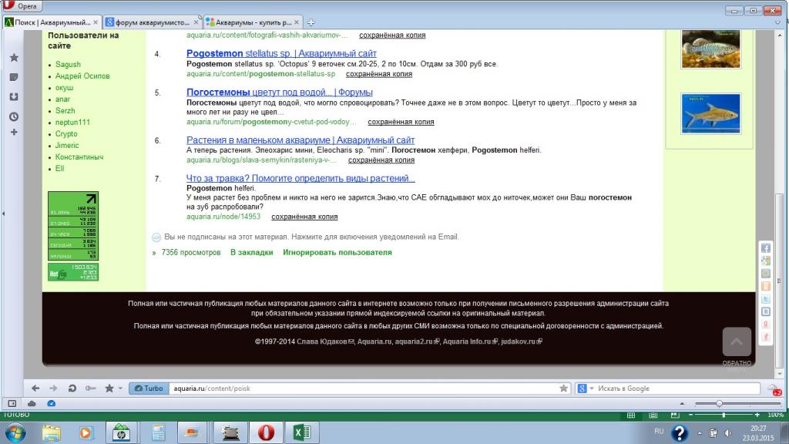Switch to 'форум аквариумисто...' tab
This screenshot has height=444, width=789.
pos(152,22)
